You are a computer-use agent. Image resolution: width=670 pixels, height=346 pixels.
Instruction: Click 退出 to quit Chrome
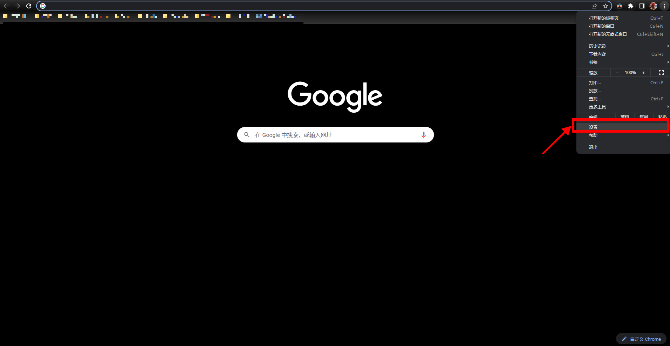click(x=593, y=147)
